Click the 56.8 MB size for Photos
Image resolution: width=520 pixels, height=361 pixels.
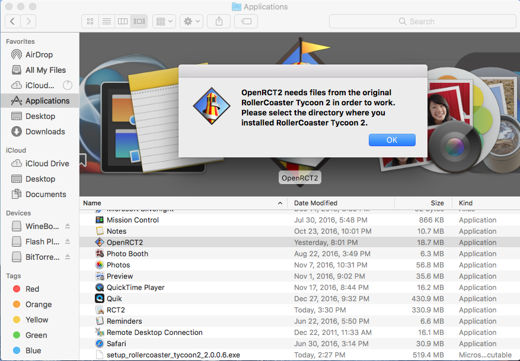[x=430, y=265]
